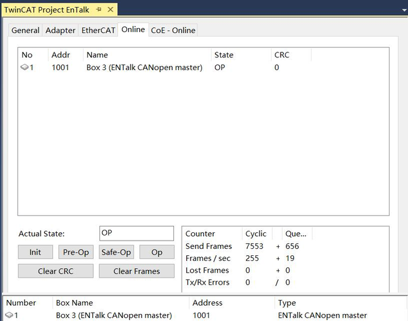Open the EtherCAT tab

[98, 30]
